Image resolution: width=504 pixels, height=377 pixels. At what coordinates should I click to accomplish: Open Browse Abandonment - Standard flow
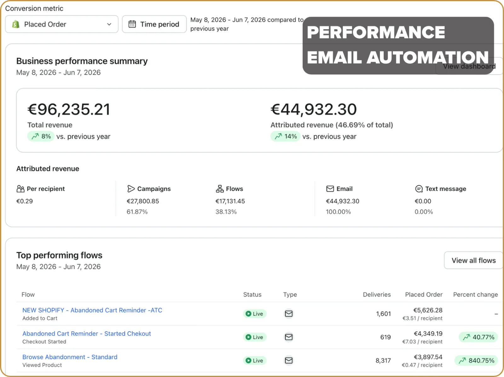pos(70,357)
